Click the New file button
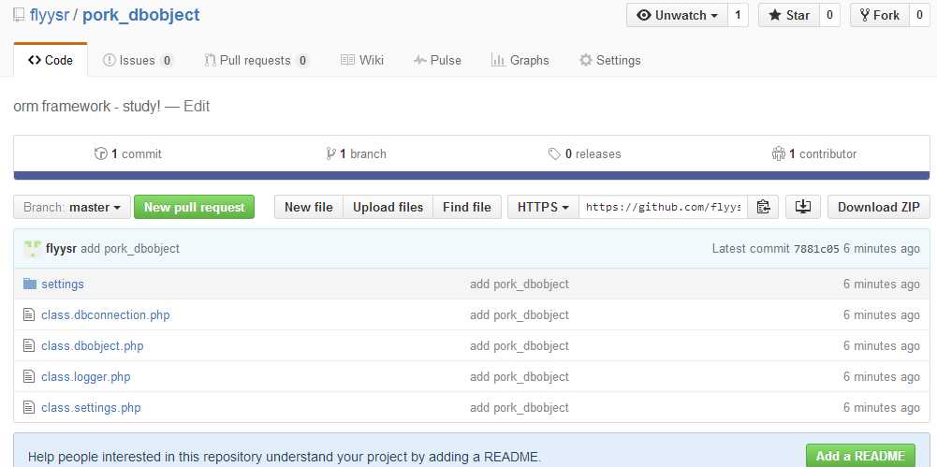Screen dimensions: 937x467 [x=309, y=207]
